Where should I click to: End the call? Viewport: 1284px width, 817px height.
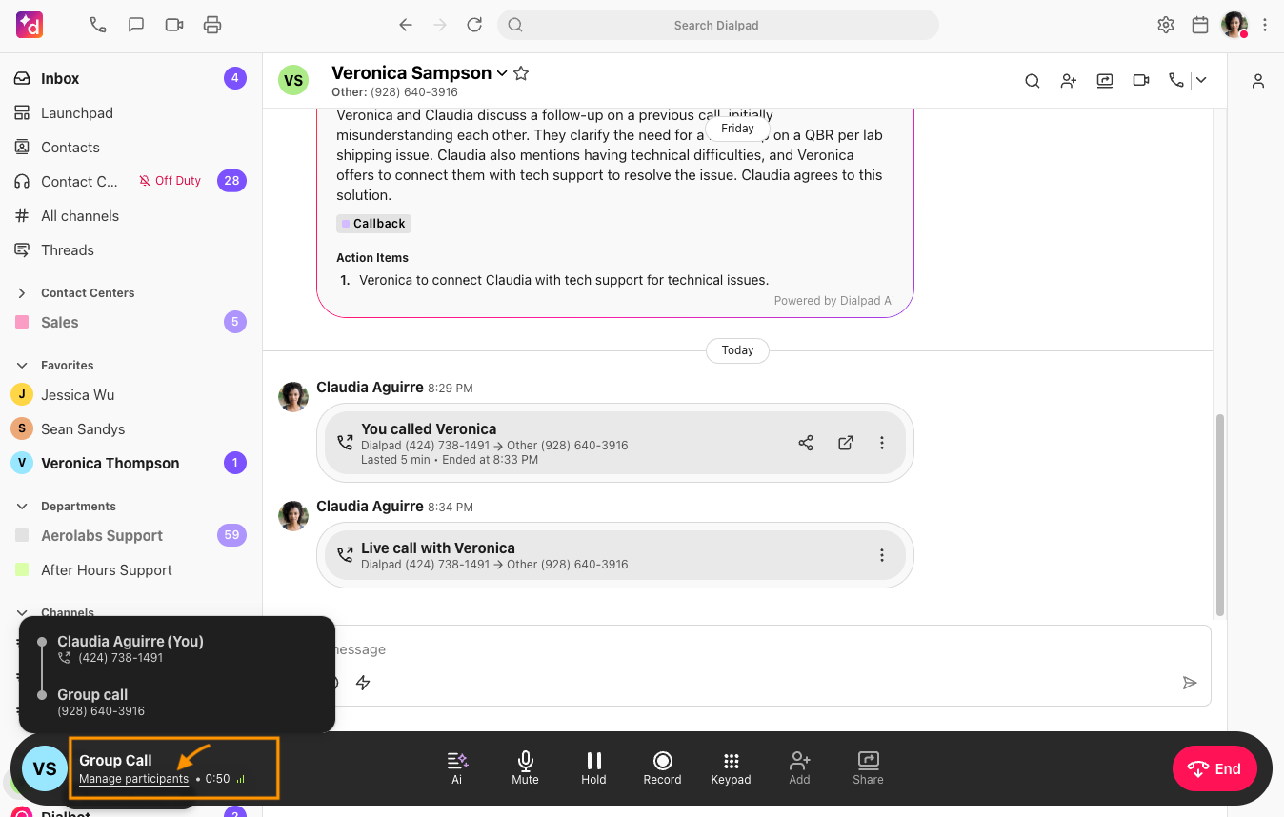tap(1214, 768)
